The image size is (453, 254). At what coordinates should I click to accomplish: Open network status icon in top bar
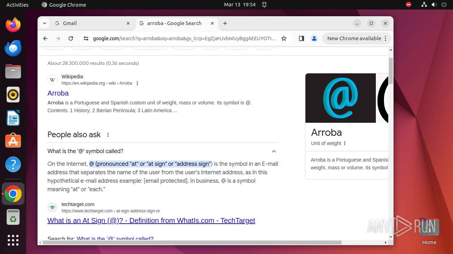(x=424, y=5)
